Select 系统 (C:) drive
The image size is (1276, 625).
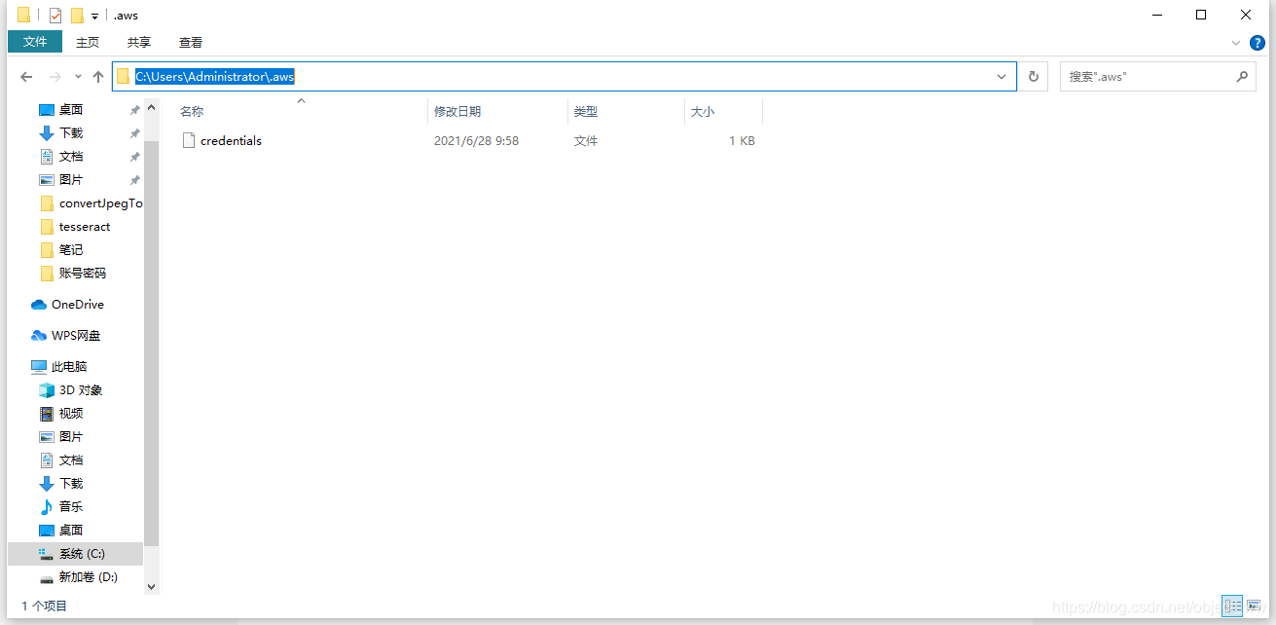tap(82, 554)
